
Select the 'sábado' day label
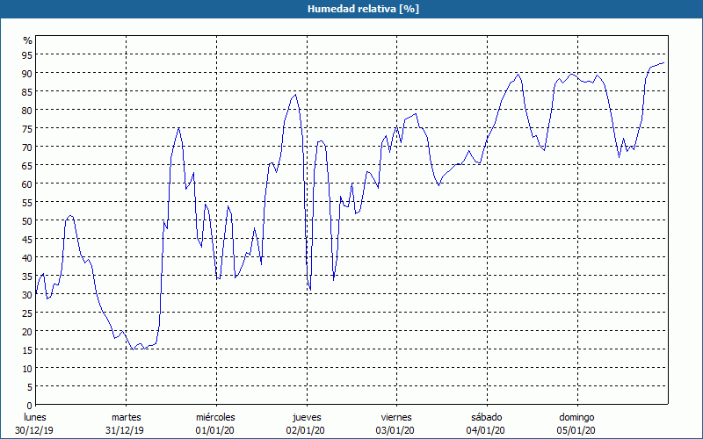pos(487,417)
